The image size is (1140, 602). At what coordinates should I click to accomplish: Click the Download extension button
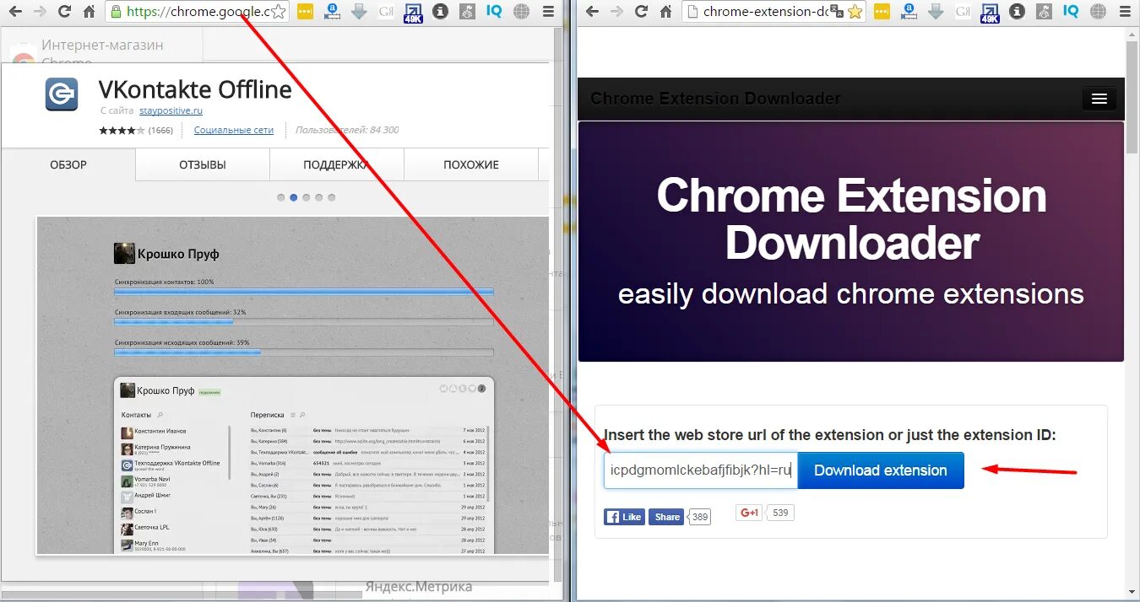coord(881,470)
